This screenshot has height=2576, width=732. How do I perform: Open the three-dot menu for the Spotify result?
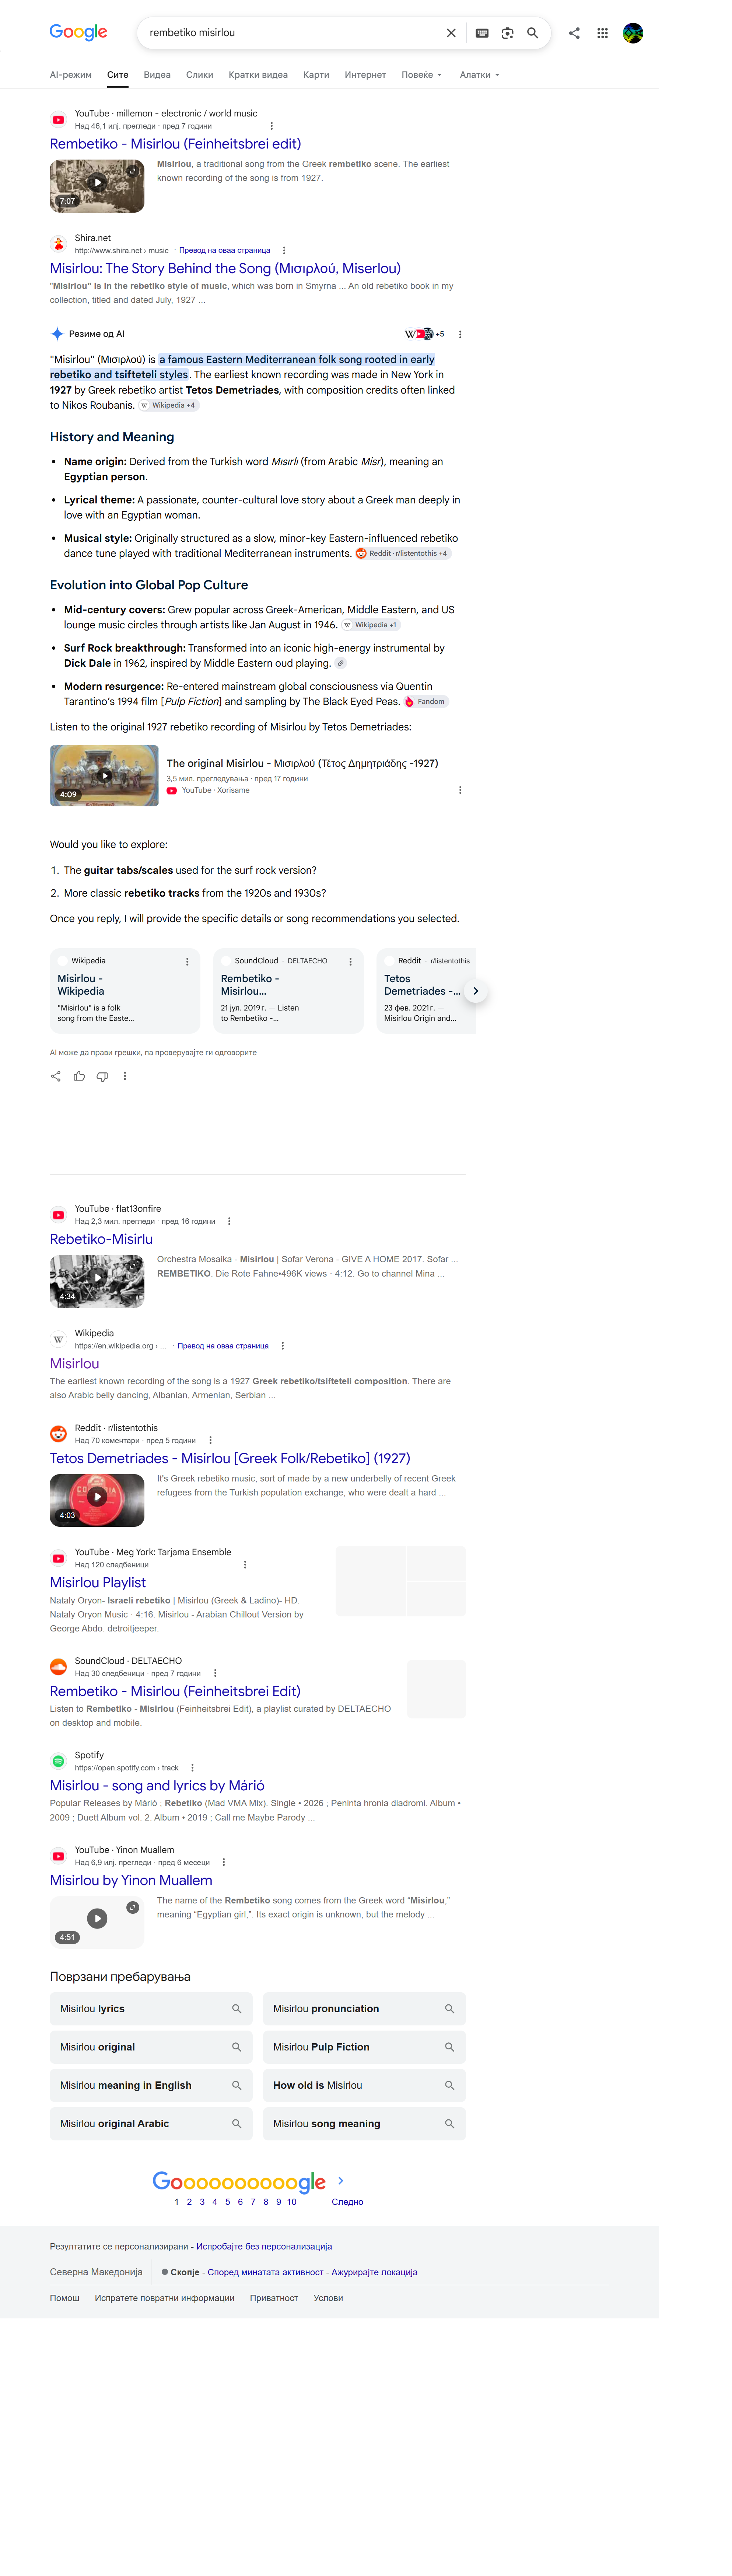tap(192, 1768)
